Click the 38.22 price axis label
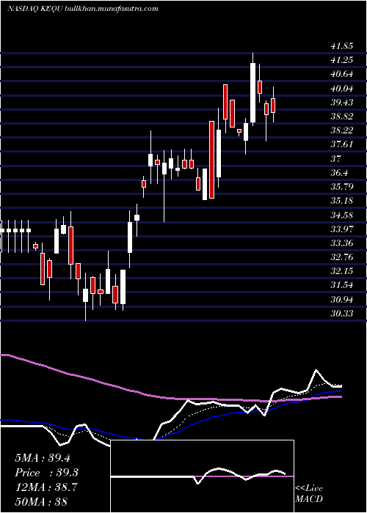The height and width of the screenshot is (513, 367). tap(342, 131)
